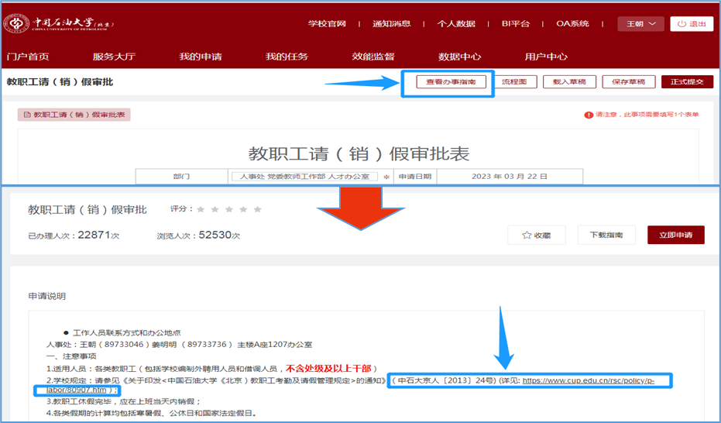This screenshot has width=721, height=423.
Task: Click the third rating star
Action: pyautogui.click(x=229, y=209)
